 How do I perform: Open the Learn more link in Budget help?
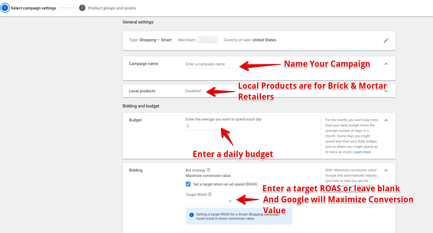362,152
